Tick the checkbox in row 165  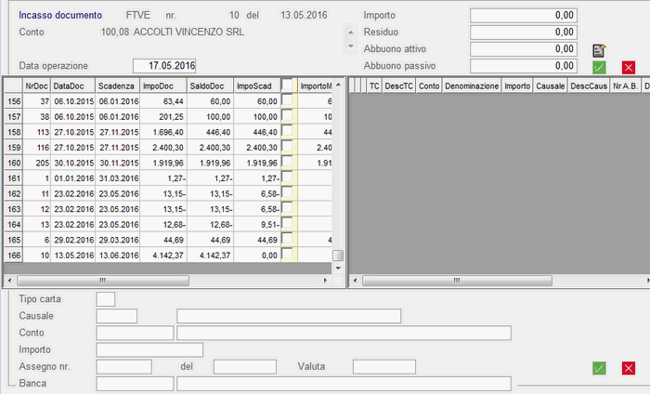(287, 239)
